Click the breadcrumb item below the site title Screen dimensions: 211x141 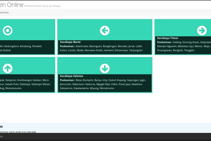(x=4, y=12)
